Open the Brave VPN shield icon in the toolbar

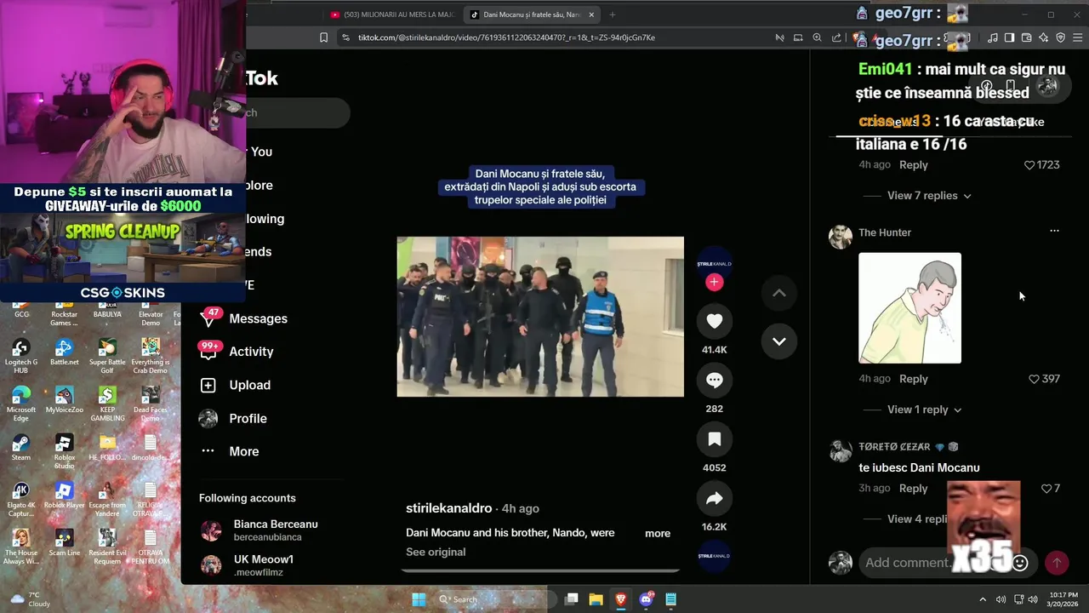tap(1060, 37)
